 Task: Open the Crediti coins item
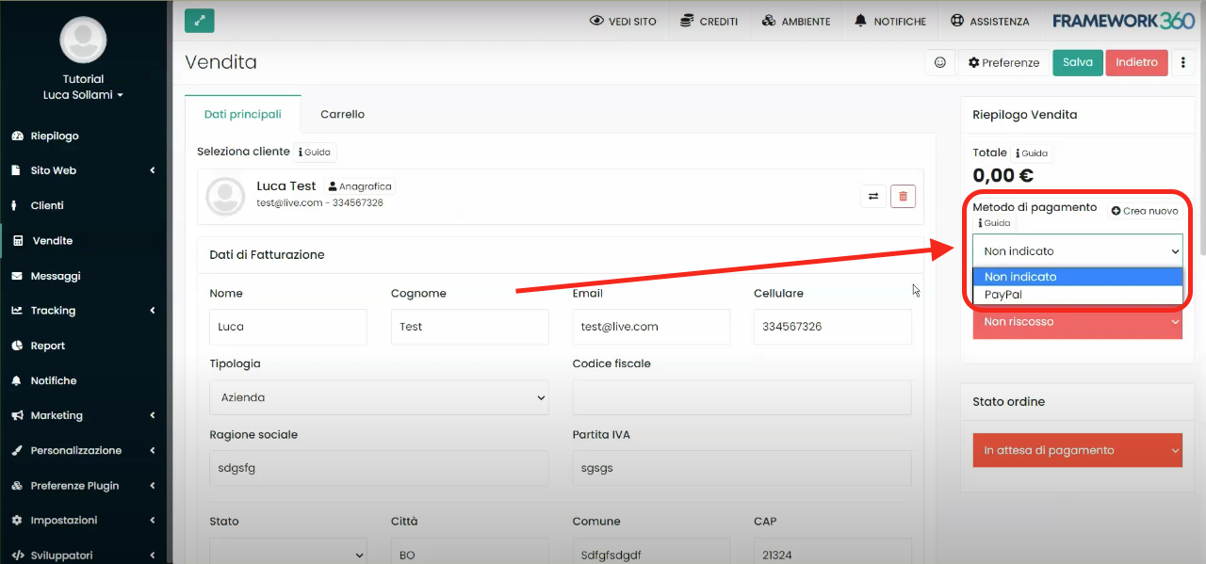point(709,21)
